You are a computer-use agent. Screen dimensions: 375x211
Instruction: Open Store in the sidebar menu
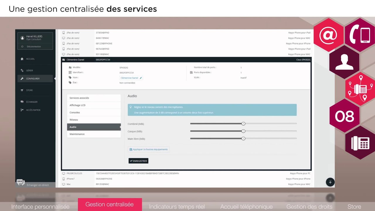click(x=30, y=90)
